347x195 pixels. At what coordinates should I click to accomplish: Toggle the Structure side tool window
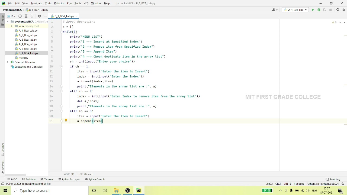tap(2, 149)
